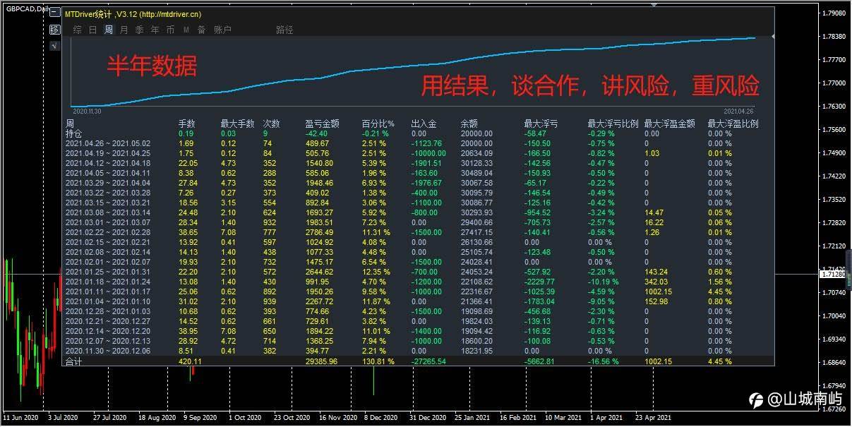The width and height of the screenshot is (852, 427).
Task: Select the 持仓 open positions row
Action: coord(419,133)
